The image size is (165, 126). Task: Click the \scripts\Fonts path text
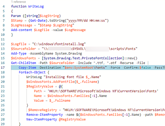pyautogui.click(x=122, y=49)
